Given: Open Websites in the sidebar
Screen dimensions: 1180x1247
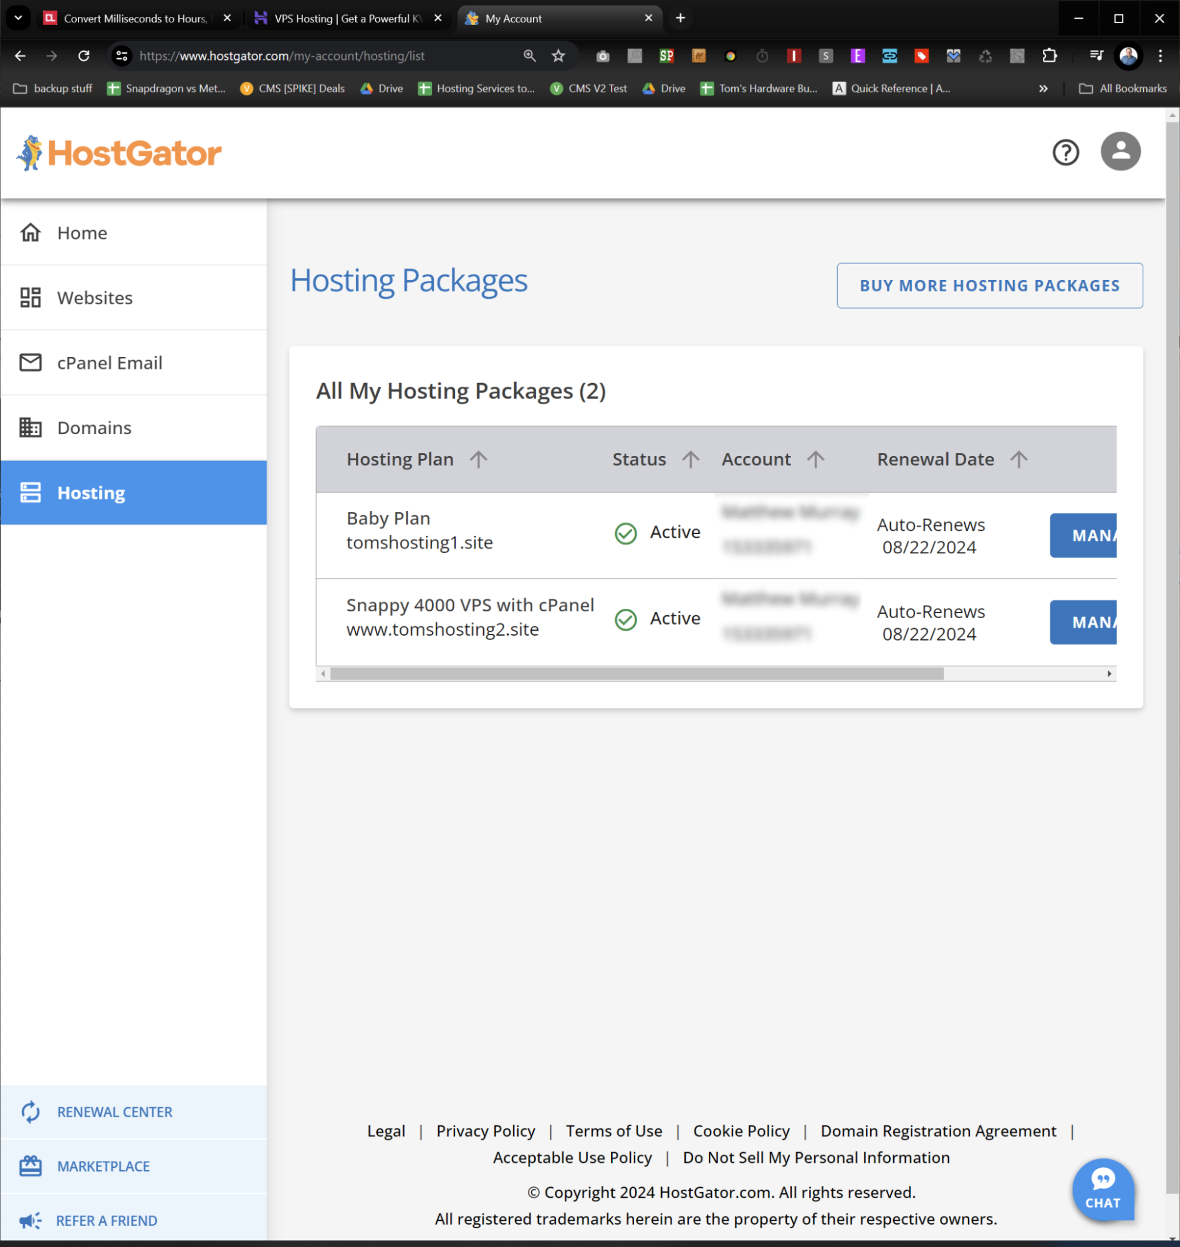Looking at the screenshot, I should (x=133, y=298).
